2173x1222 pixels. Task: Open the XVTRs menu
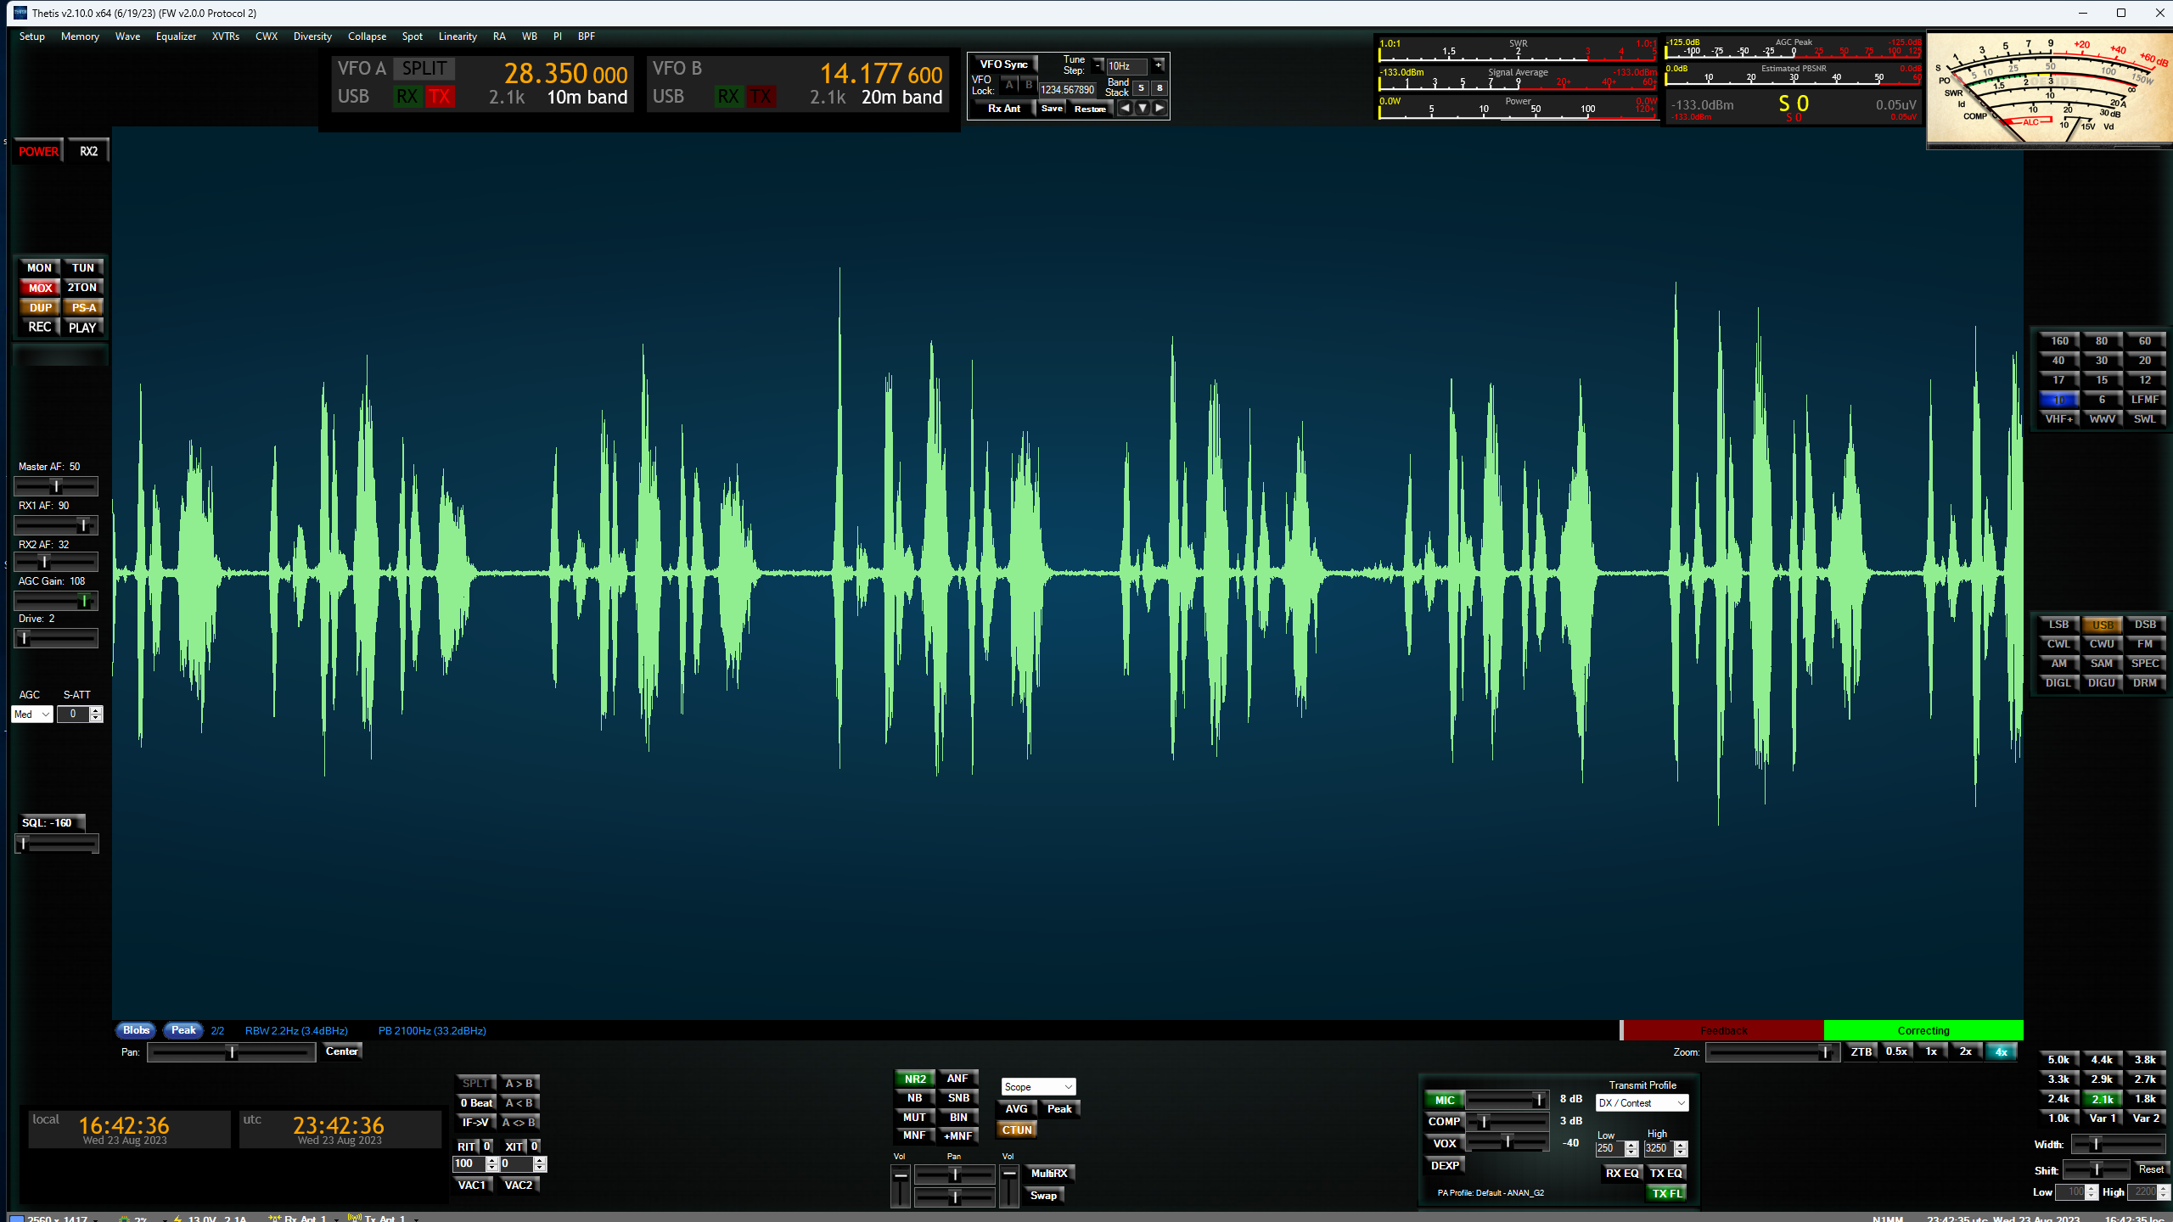[225, 36]
